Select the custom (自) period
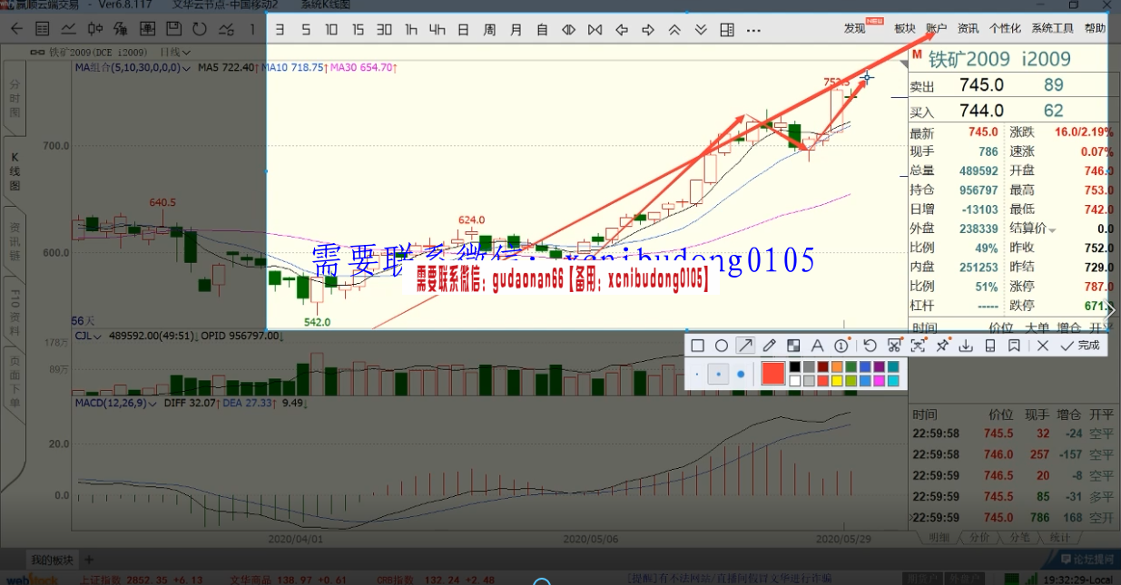 tap(543, 30)
